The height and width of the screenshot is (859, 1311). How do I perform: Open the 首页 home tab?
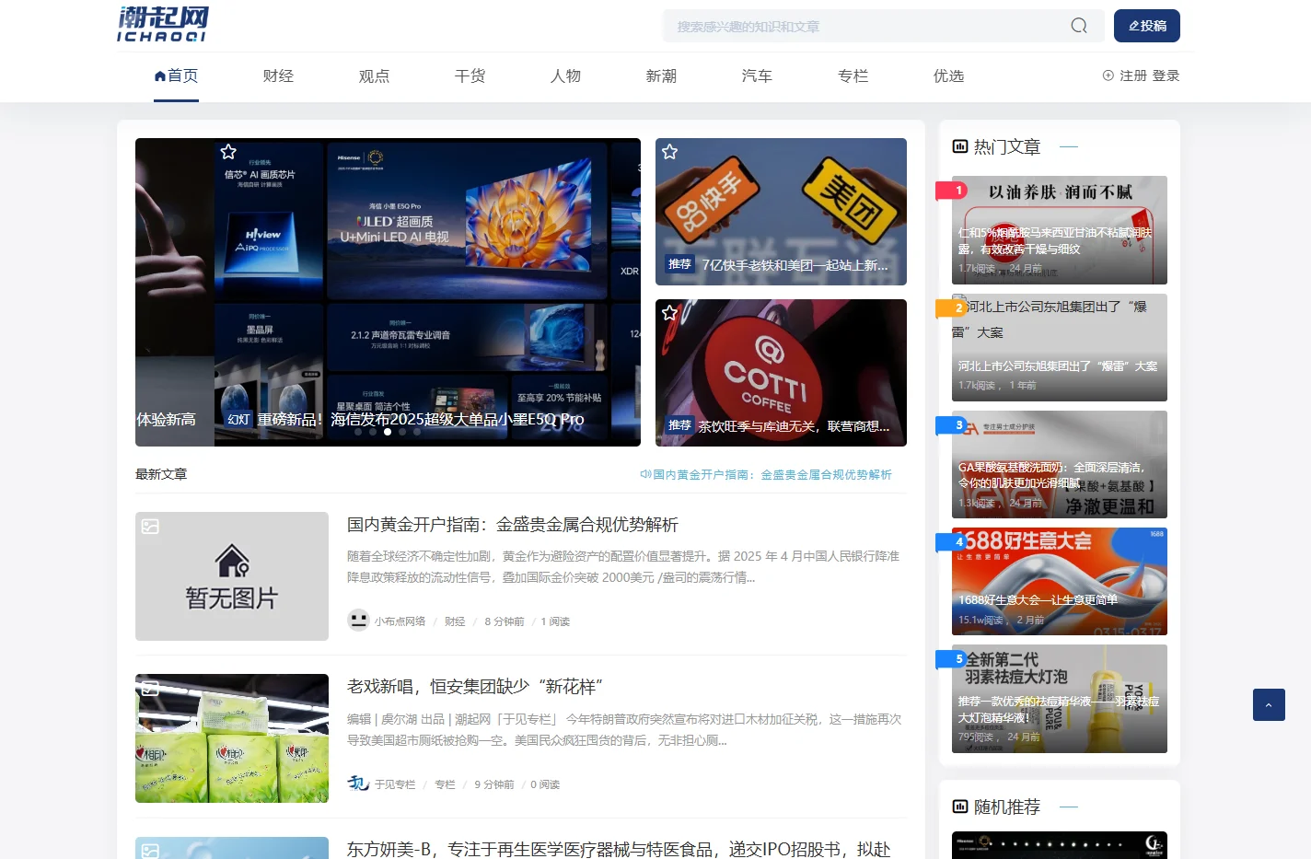pos(176,75)
